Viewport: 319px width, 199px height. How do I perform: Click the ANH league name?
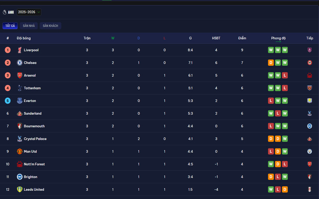click(11, 12)
